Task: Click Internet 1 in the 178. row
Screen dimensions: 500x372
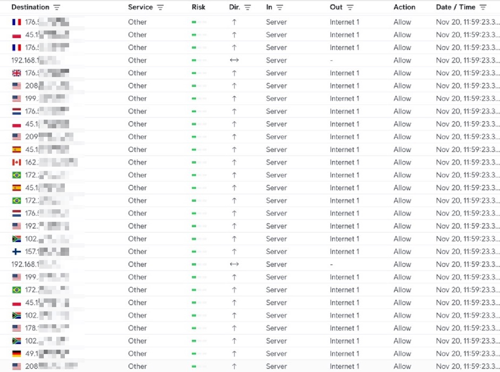Action: 344,328
